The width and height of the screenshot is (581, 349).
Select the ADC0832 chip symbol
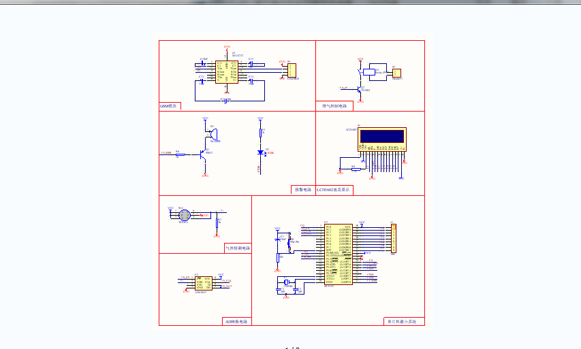[x=204, y=283]
